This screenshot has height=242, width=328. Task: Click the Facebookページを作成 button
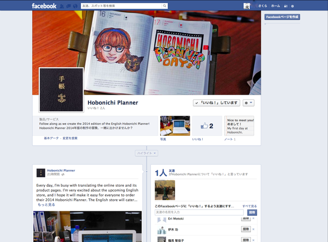(x=282, y=17)
